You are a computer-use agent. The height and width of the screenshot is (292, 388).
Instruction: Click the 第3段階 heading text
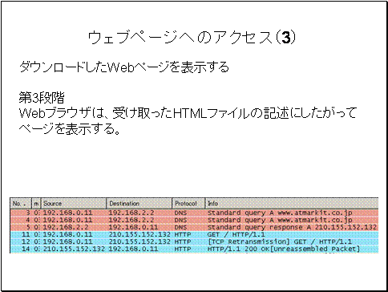coord(42,98)
